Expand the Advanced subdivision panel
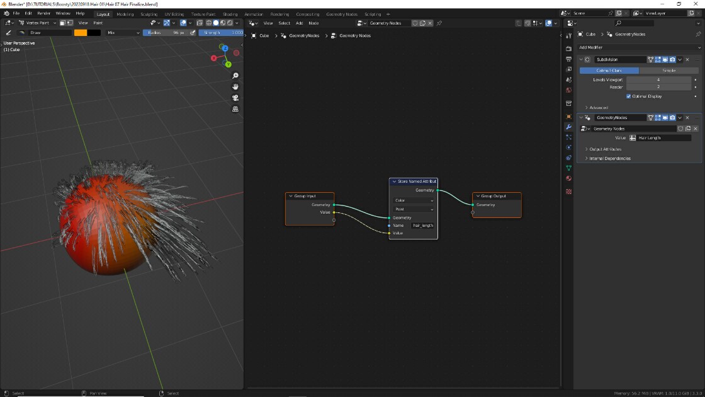Viewport: 705px width, 397px height. (599, 108)
